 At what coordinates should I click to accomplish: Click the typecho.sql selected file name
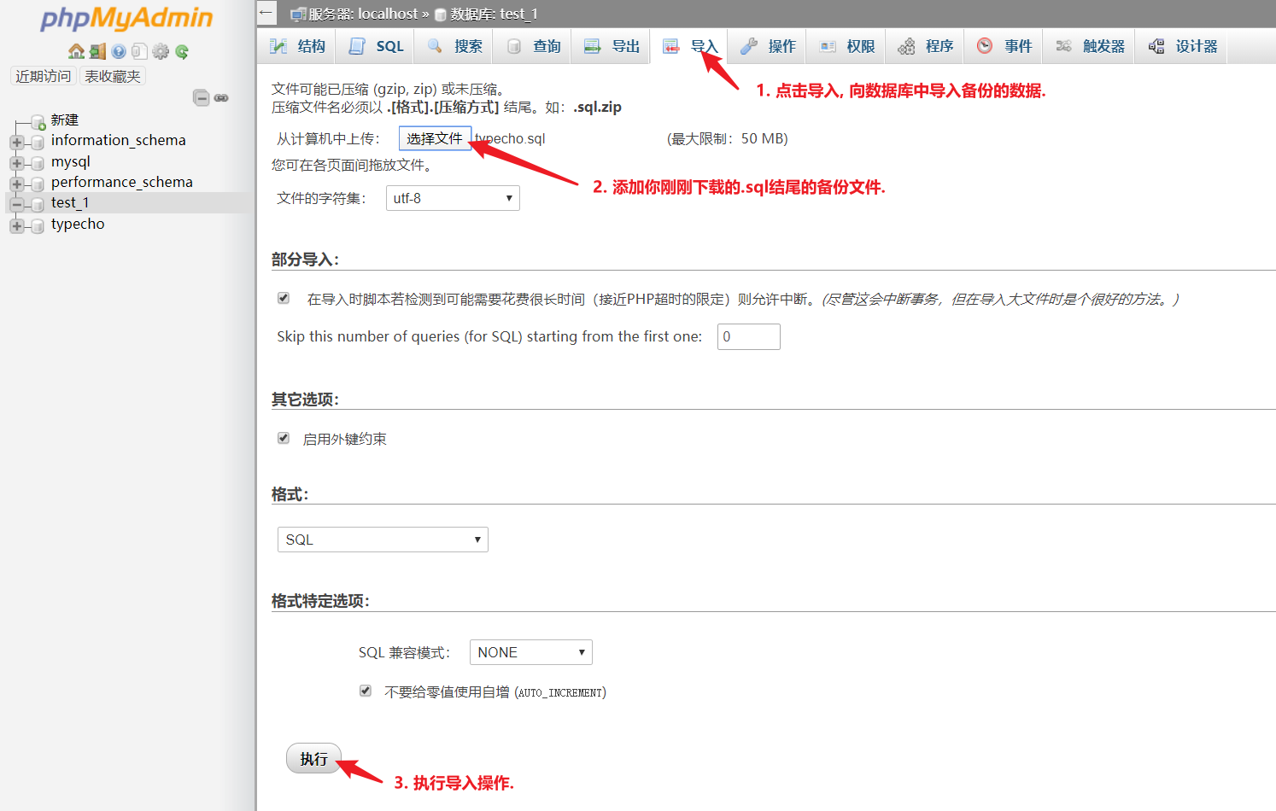point(510,138)
